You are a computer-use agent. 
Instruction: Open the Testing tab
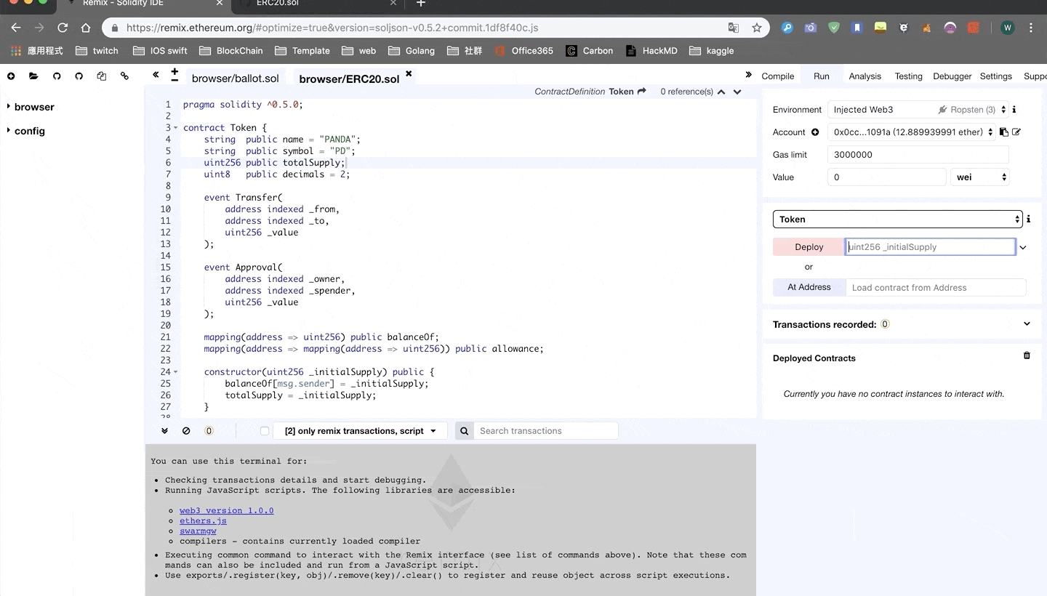pyautogui.click(x=908, y=76)
